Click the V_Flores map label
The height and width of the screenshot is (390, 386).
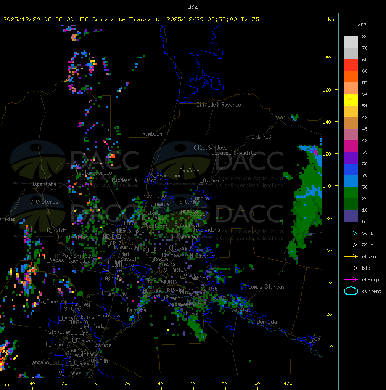click(70, 373)
